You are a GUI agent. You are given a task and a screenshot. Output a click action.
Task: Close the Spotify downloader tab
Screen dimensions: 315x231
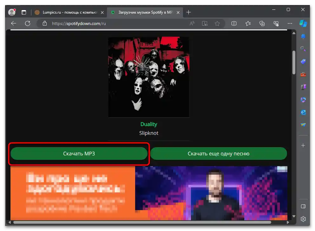pyautogui.click(x=178, y=12)
